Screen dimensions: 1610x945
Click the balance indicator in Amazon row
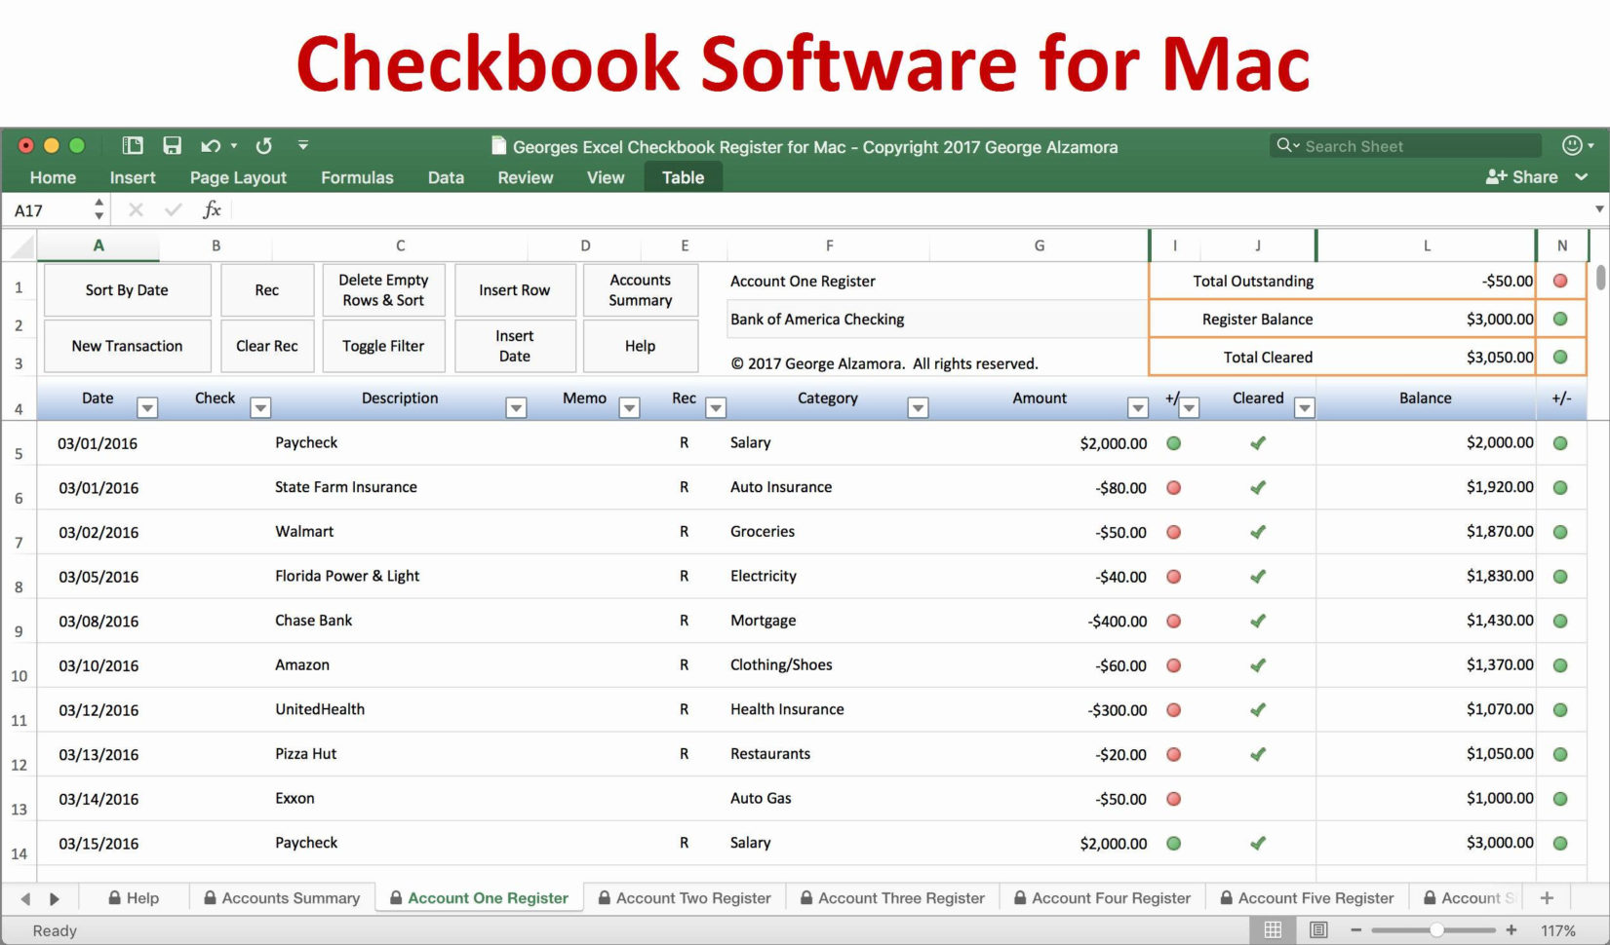pyautogui.click(x=1560, y=665)
